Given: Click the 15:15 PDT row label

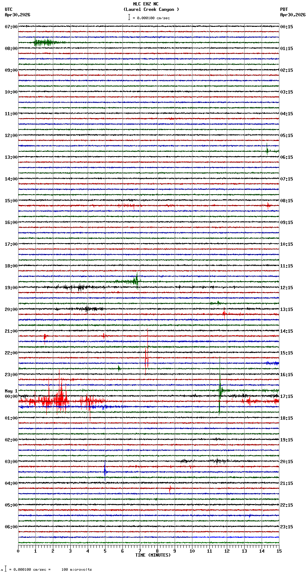Looking at the screenshot, I should coord(287,353).
